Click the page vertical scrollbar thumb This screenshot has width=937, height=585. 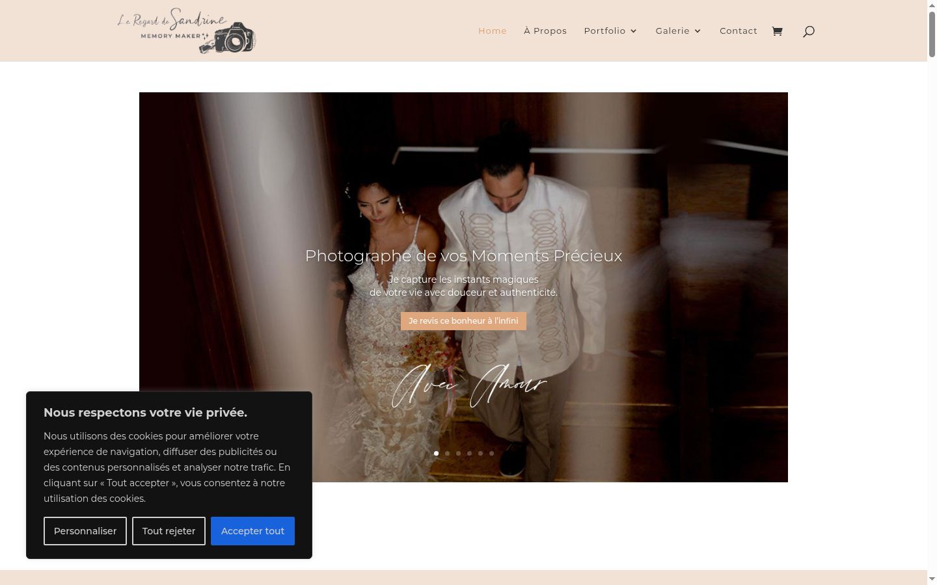pos(932,34)
